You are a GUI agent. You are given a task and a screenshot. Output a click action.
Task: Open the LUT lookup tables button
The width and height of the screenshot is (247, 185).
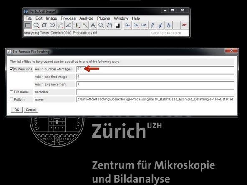click(144, 25)
